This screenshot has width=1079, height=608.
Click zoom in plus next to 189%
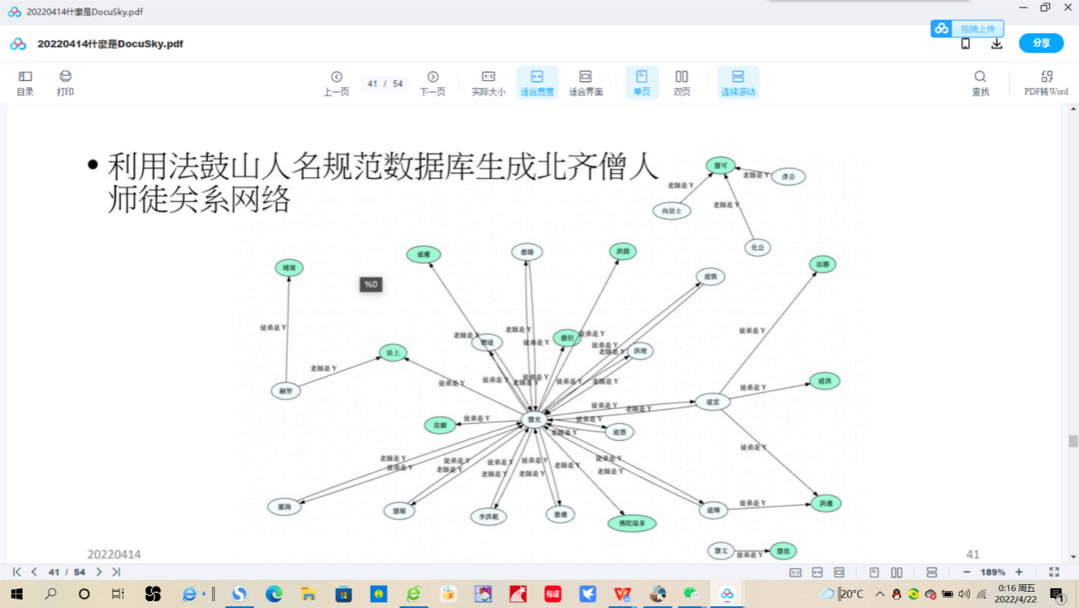[x=1018, y=572]
